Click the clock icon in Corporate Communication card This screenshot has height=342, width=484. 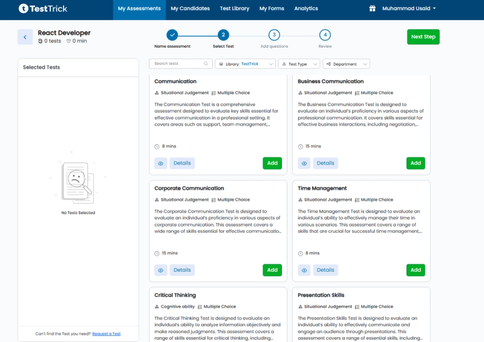coord(157,254)
